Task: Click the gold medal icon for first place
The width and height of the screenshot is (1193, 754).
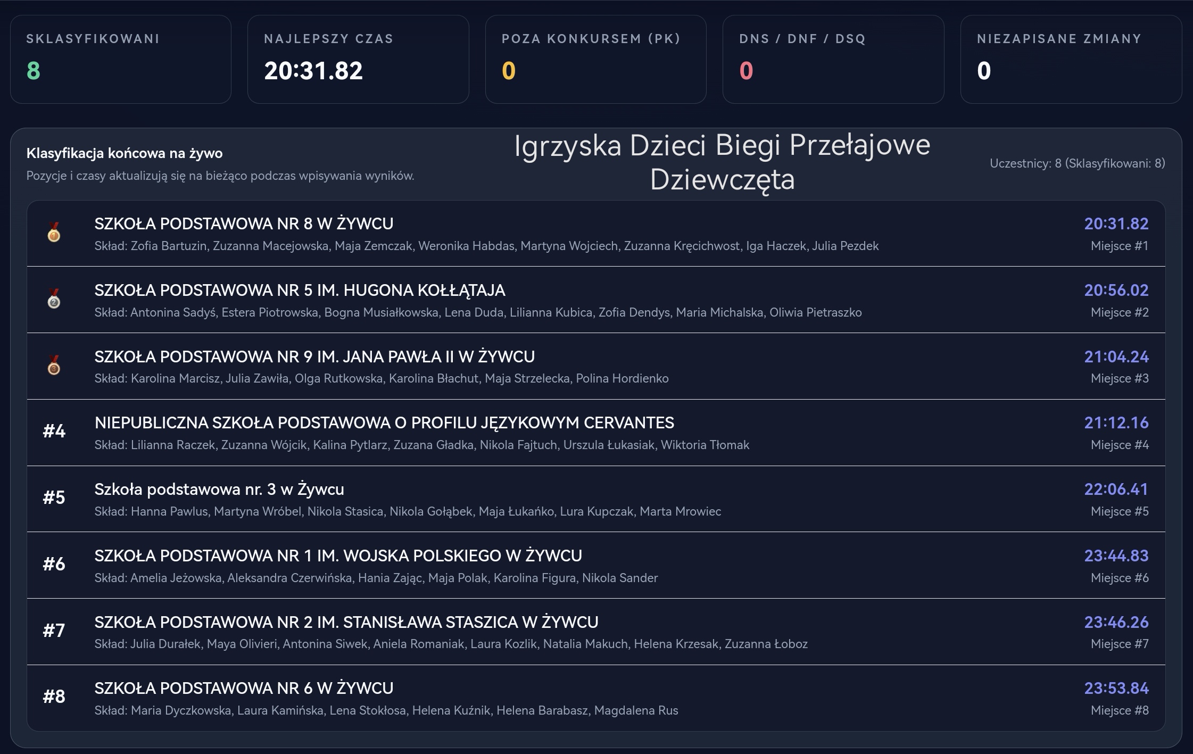Action: click(54, 233)
